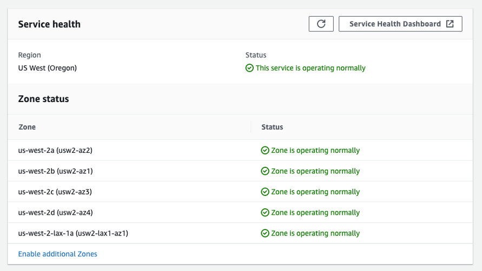Open the Service Health Dashboard
Screen dimensions: 482x271
tap(396, 24)
